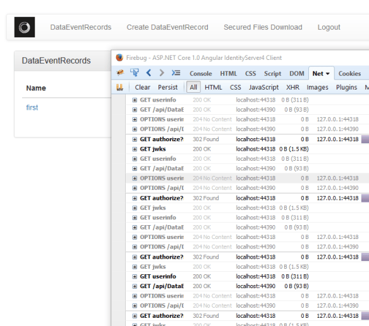Viewport: 369px width, 326px height.
Task: Expand the bold GET userinfo request
Action: pos(135,276)
